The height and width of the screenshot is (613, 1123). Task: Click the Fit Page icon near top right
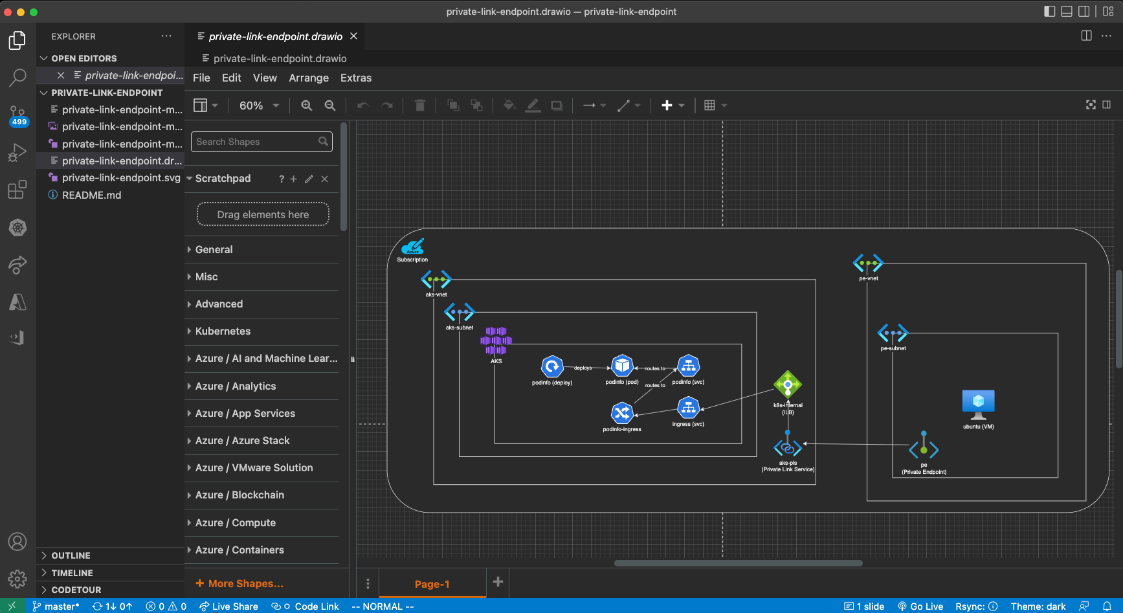tap(1091, 104)
